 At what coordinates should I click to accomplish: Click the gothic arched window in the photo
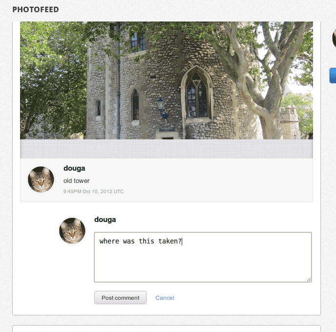(x=196, y=95)
